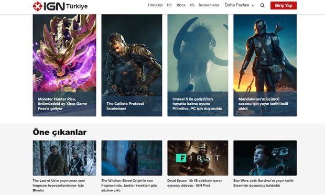Image resolution: width=325 pixels, height=195 pixels.
Task: Select the PC menu item
Action: [x=169, y=5]
